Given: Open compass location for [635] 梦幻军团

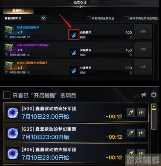Looking at the screenshot, I should point(131,133).
